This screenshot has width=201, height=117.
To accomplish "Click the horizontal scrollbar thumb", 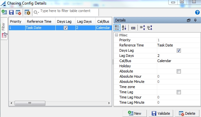I will (x=30, y=103).
